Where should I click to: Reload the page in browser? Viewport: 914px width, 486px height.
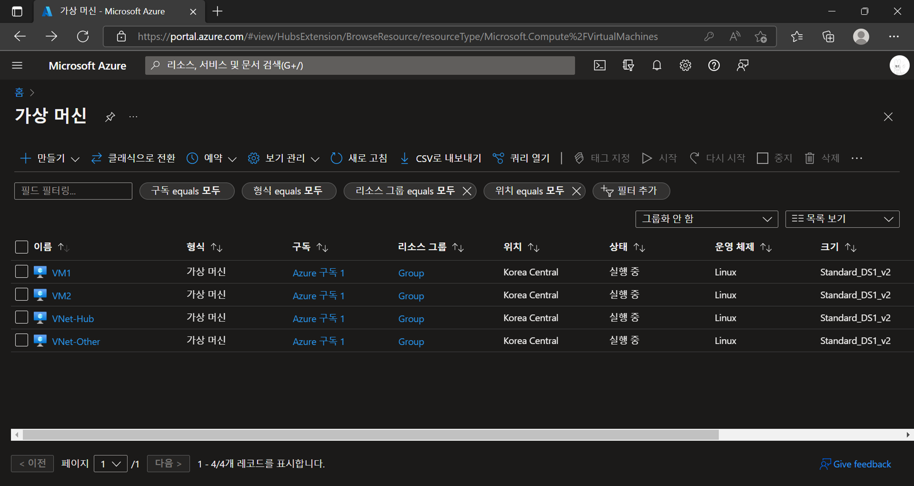83,37
